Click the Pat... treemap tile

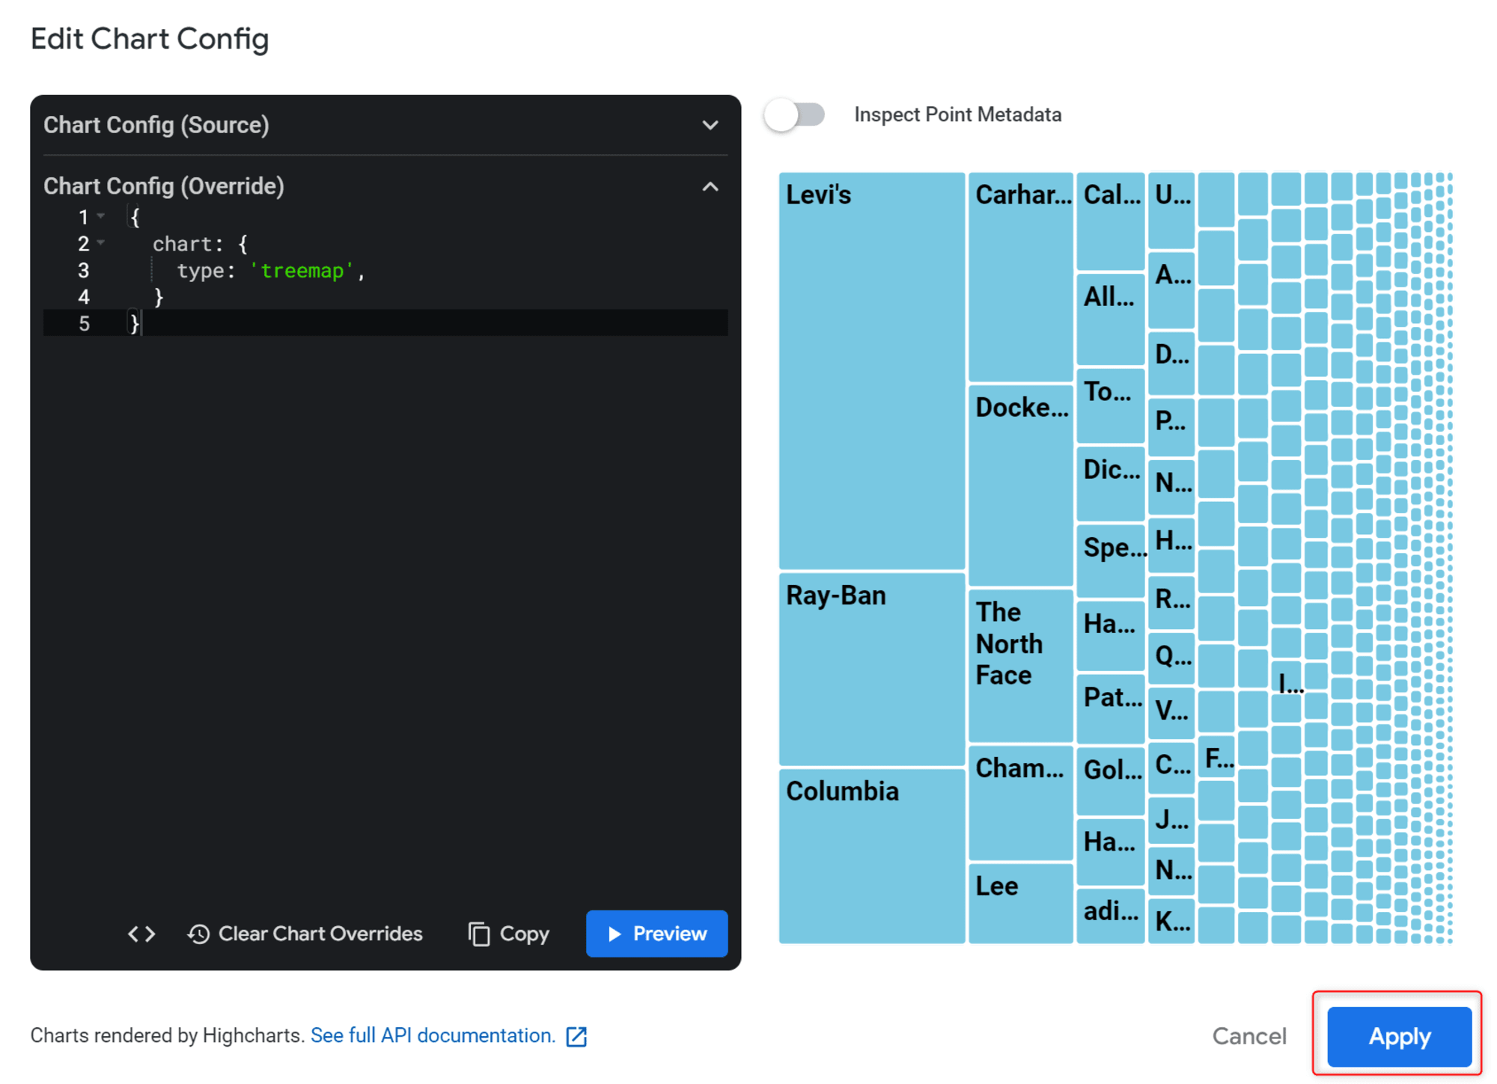click(1111, 708)
